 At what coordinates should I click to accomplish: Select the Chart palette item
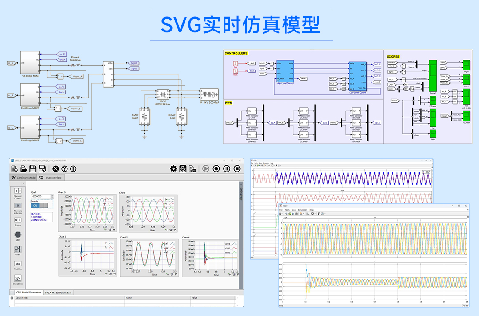(18, 250)
